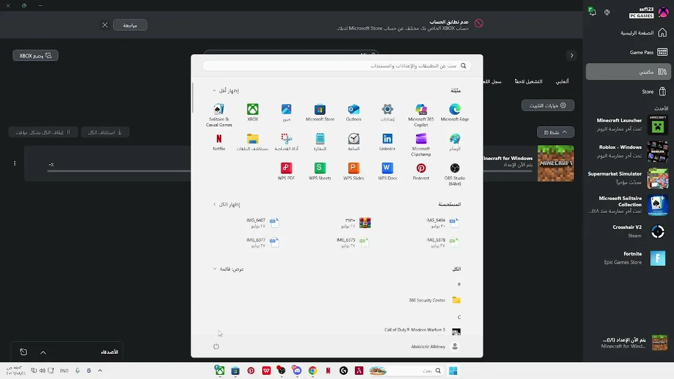Open Pinterest from the Start menu pinned grid

point(421,172)
